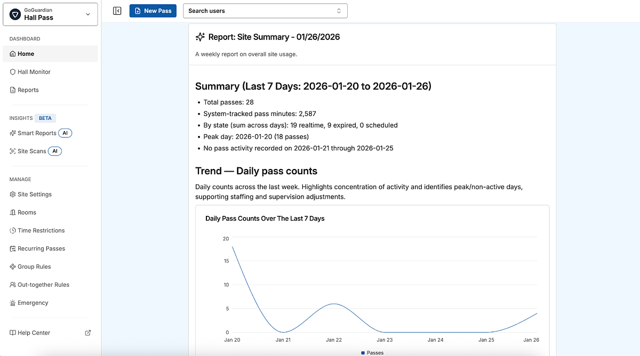Click the Time Restrictions clock icon

pyautogui.click(x=13, y=231)
